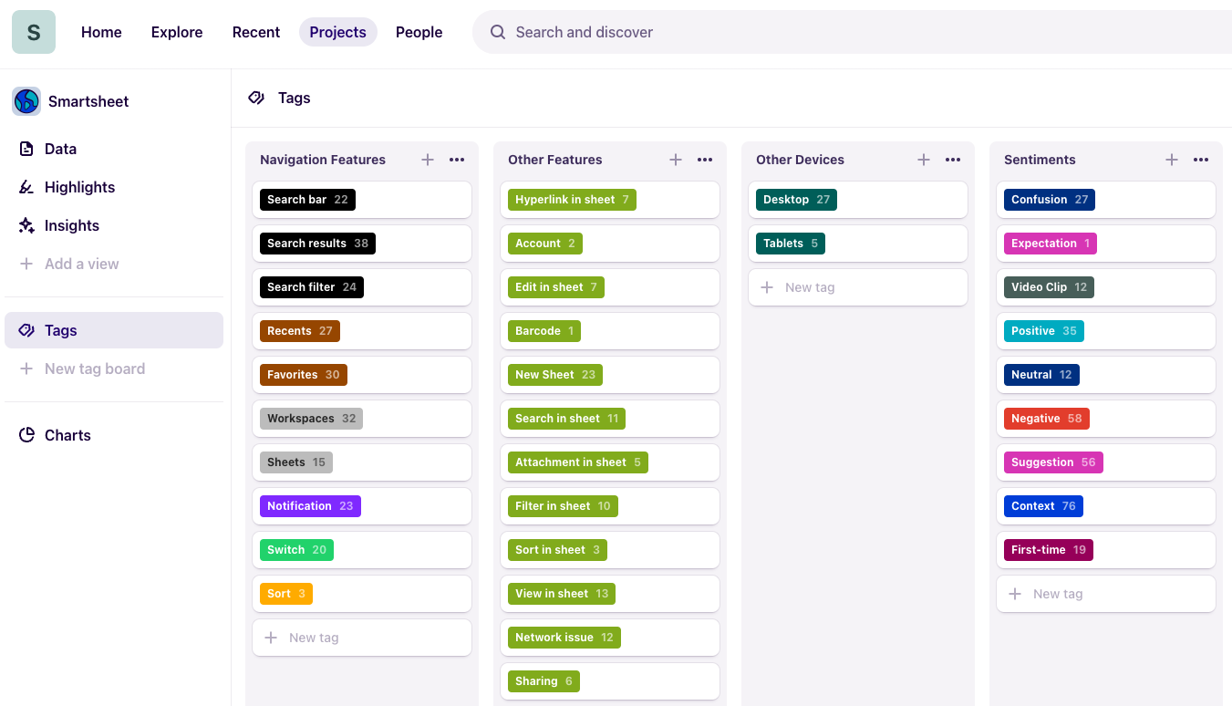Open Sentiments more options menu
The image size is (1232, 706).
point(1201,160)
